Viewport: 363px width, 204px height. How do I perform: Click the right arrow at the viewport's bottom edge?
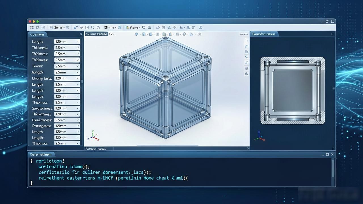tap(248, 148)
